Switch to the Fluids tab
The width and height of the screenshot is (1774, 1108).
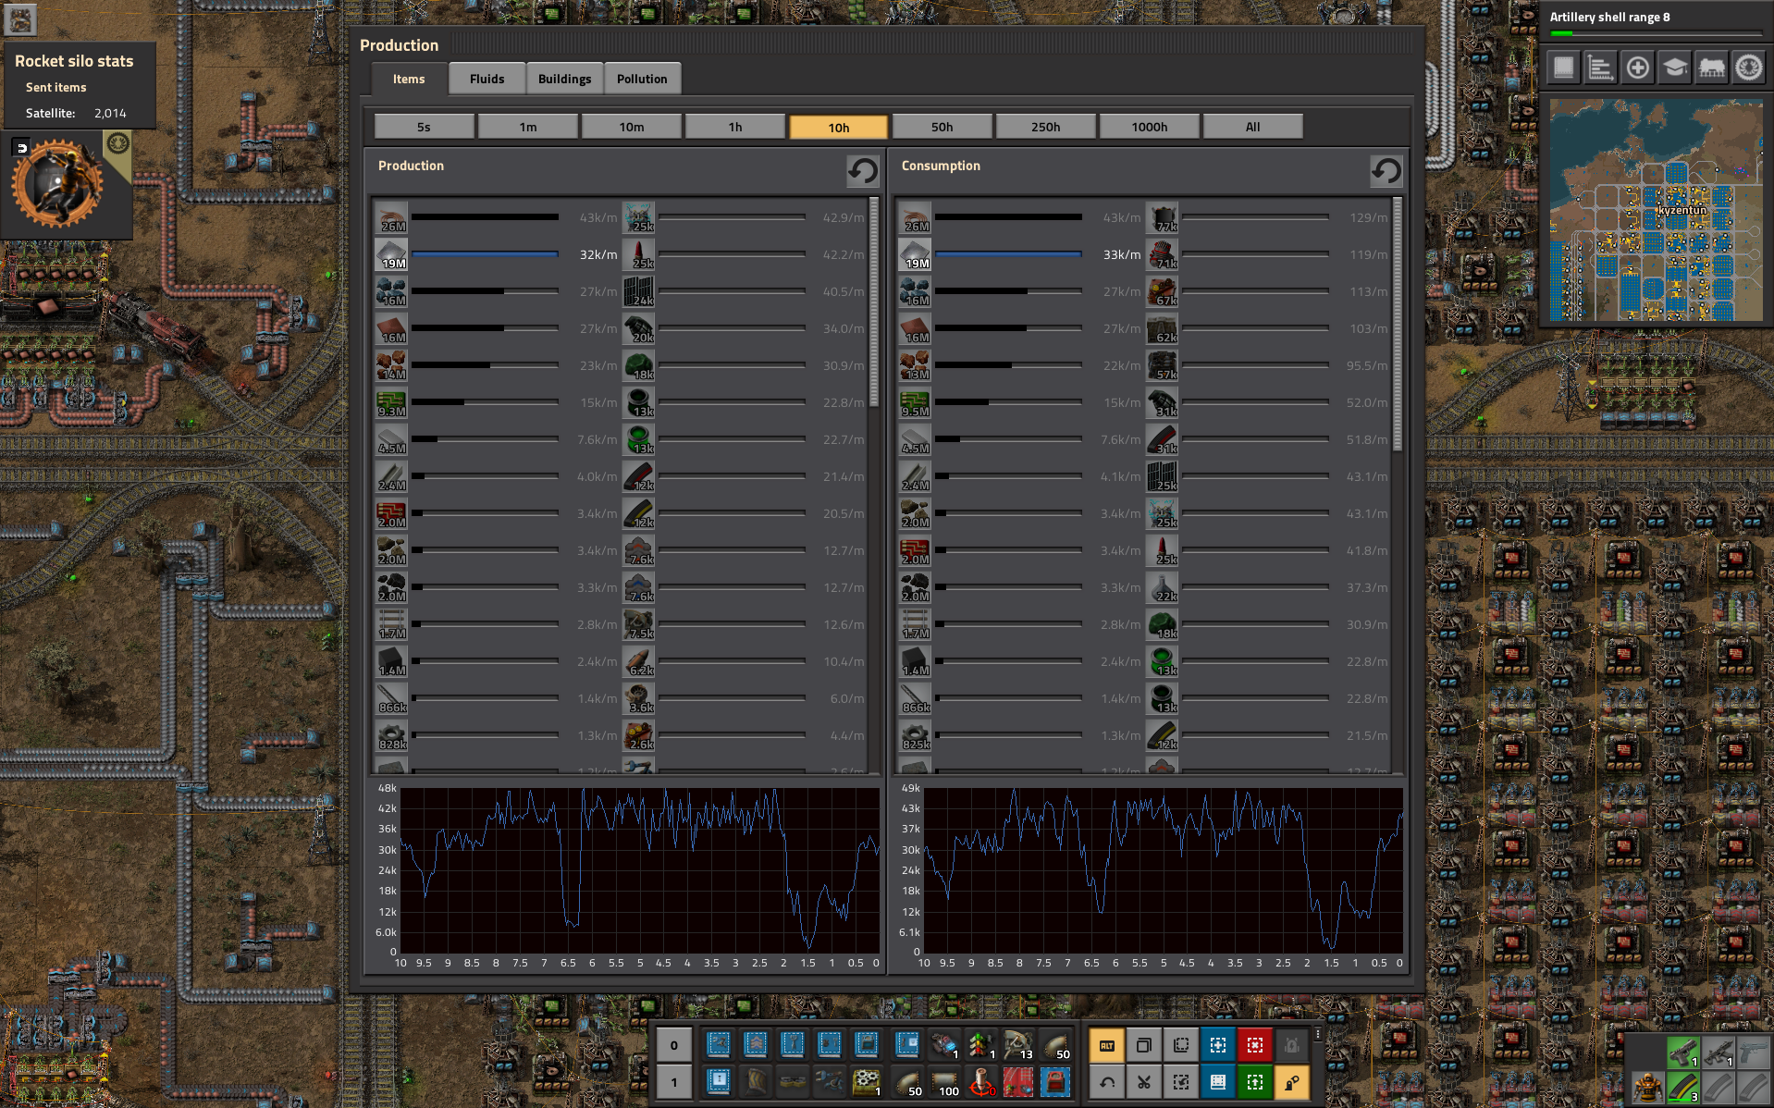pyautogui.click(x=487, y=79)
